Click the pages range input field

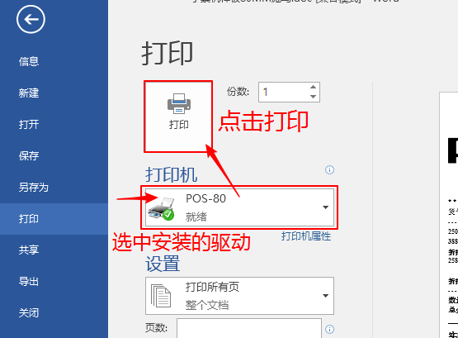pyautogui.click(x=249, y=328)
